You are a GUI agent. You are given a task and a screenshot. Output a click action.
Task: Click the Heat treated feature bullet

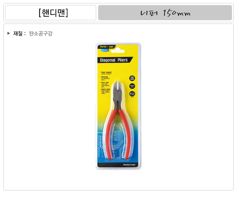click(106, 73)
